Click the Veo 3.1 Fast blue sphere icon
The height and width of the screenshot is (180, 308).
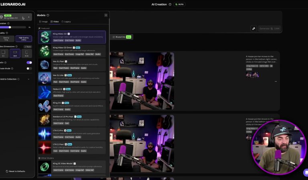pyautogui.click(x=45, y=65)
